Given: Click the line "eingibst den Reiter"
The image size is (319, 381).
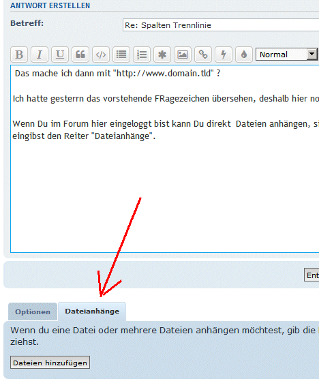Looking at the screenshot, I should click(84, 136).
